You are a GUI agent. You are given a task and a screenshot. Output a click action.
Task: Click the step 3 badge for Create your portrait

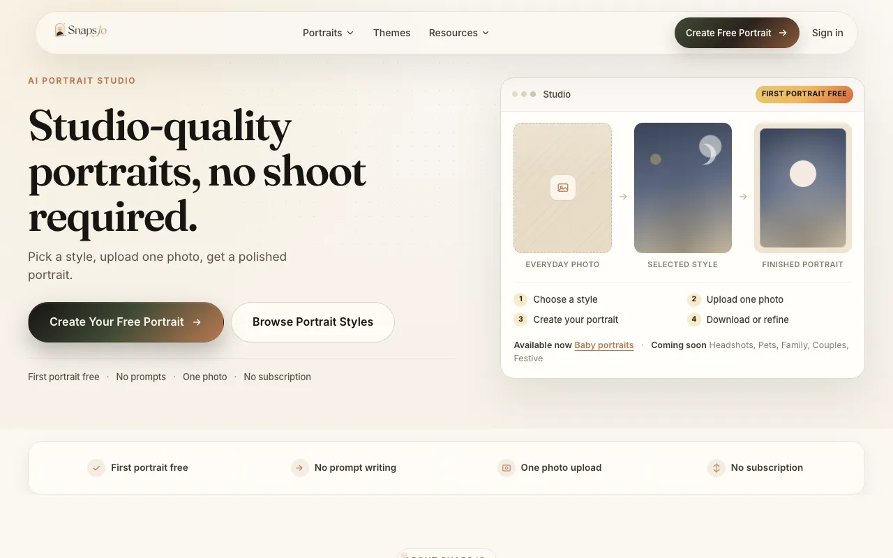[x=520, y=319]
